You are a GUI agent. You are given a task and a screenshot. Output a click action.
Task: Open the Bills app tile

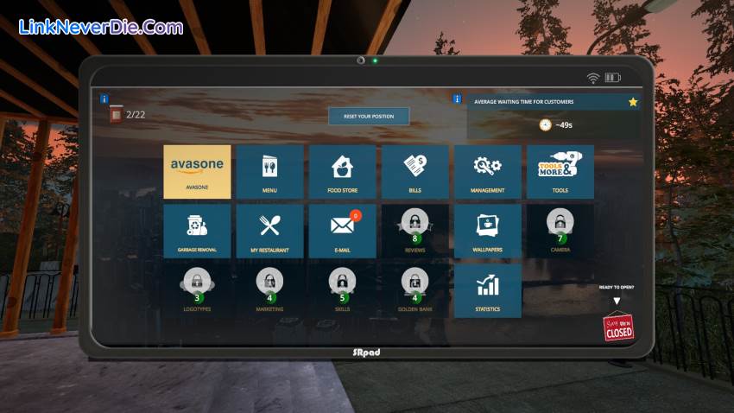(414, 171)
